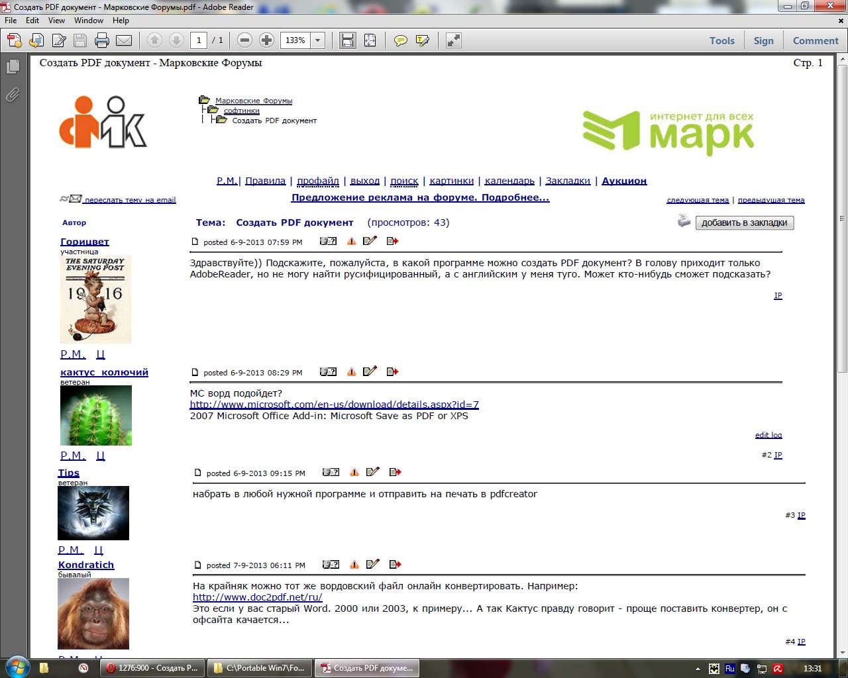Click the 'добавить в закладки' button
The width and height of the screenshot is (848, 678).
(744, 223)
